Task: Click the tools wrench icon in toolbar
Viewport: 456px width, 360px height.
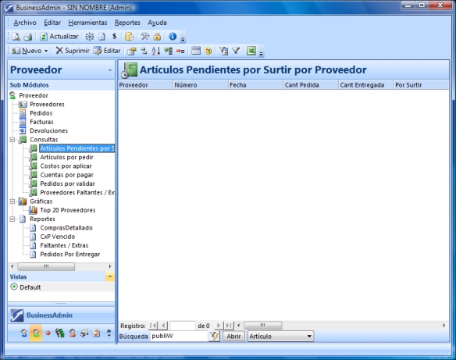Action: [x=144, y=37]
